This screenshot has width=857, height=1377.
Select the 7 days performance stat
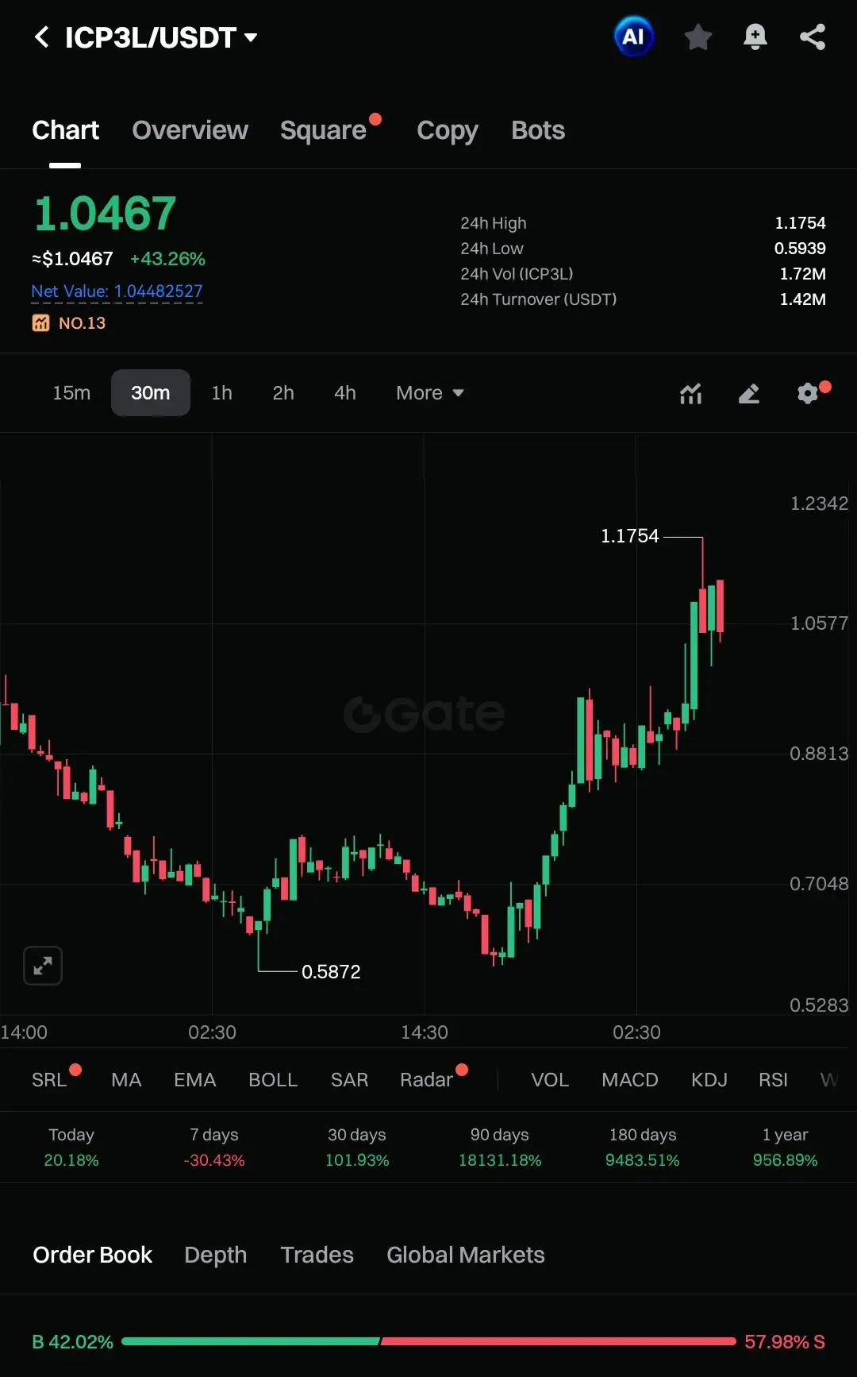tap(214, 1147)
